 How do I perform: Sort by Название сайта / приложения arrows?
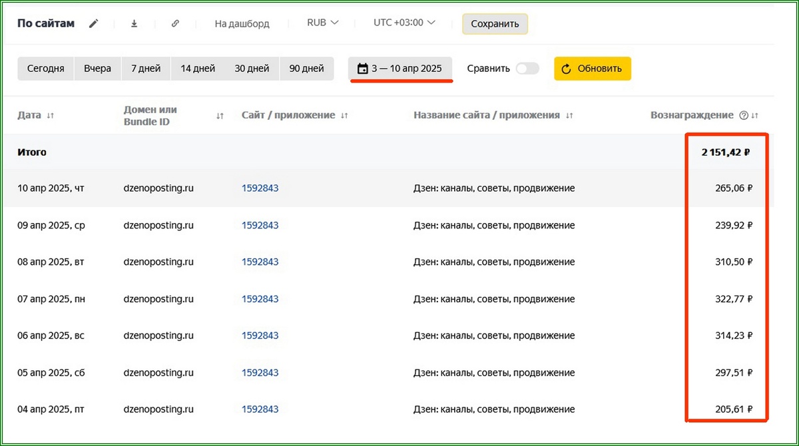(x=569, y=115)
